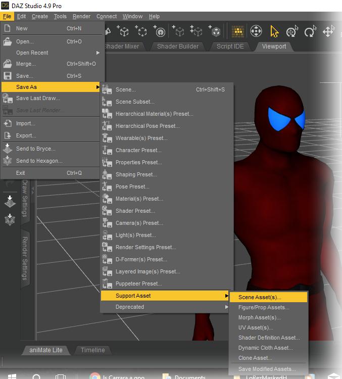This screenshot has width=342, height=379.
Task: Click the Save Last Draw icon
Action: pos(7,98)
